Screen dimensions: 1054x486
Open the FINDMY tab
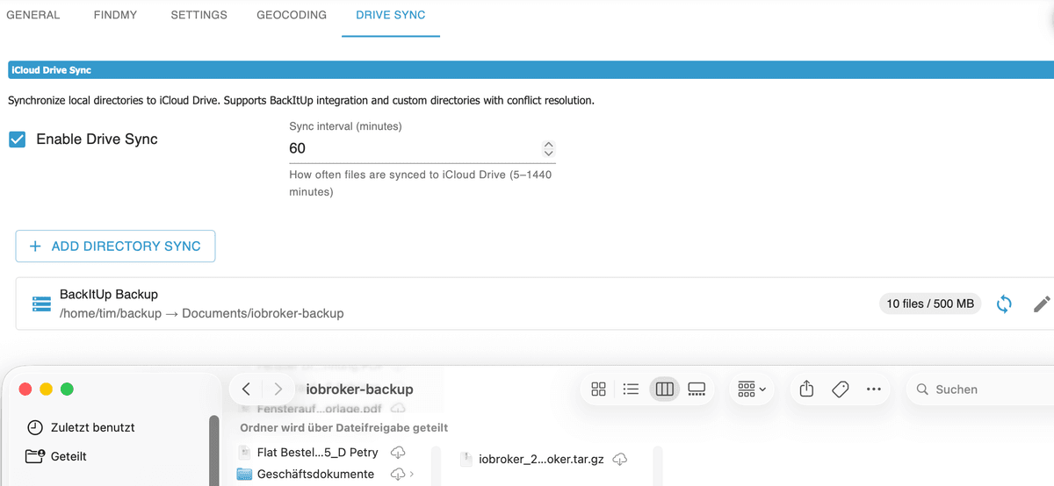pos(115,15)
